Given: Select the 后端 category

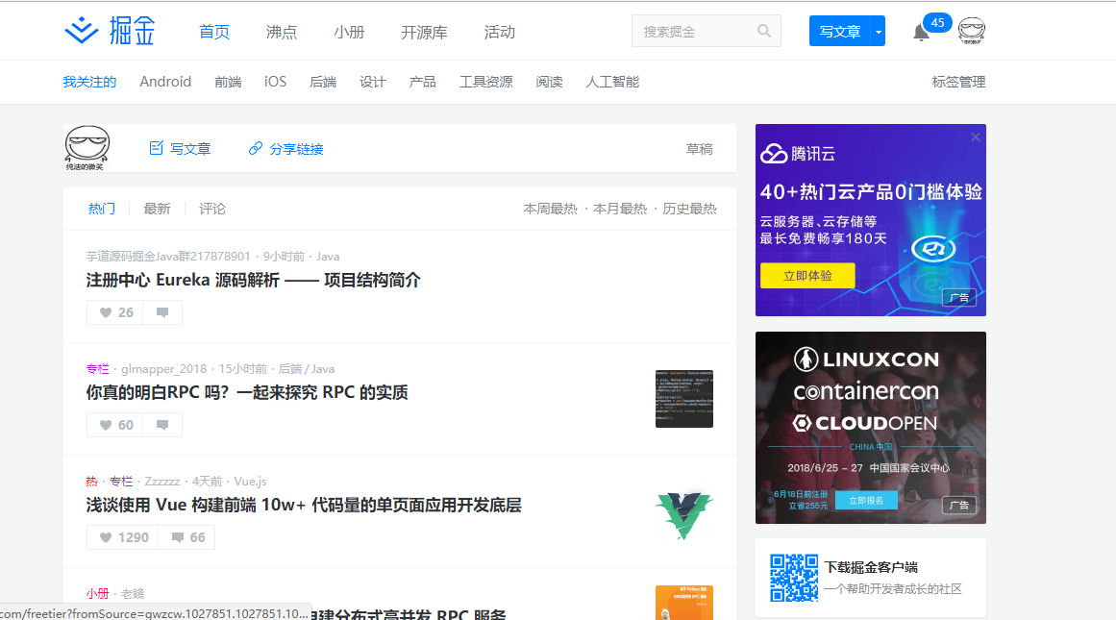Looking at the screenshot, I should [323, 82].
